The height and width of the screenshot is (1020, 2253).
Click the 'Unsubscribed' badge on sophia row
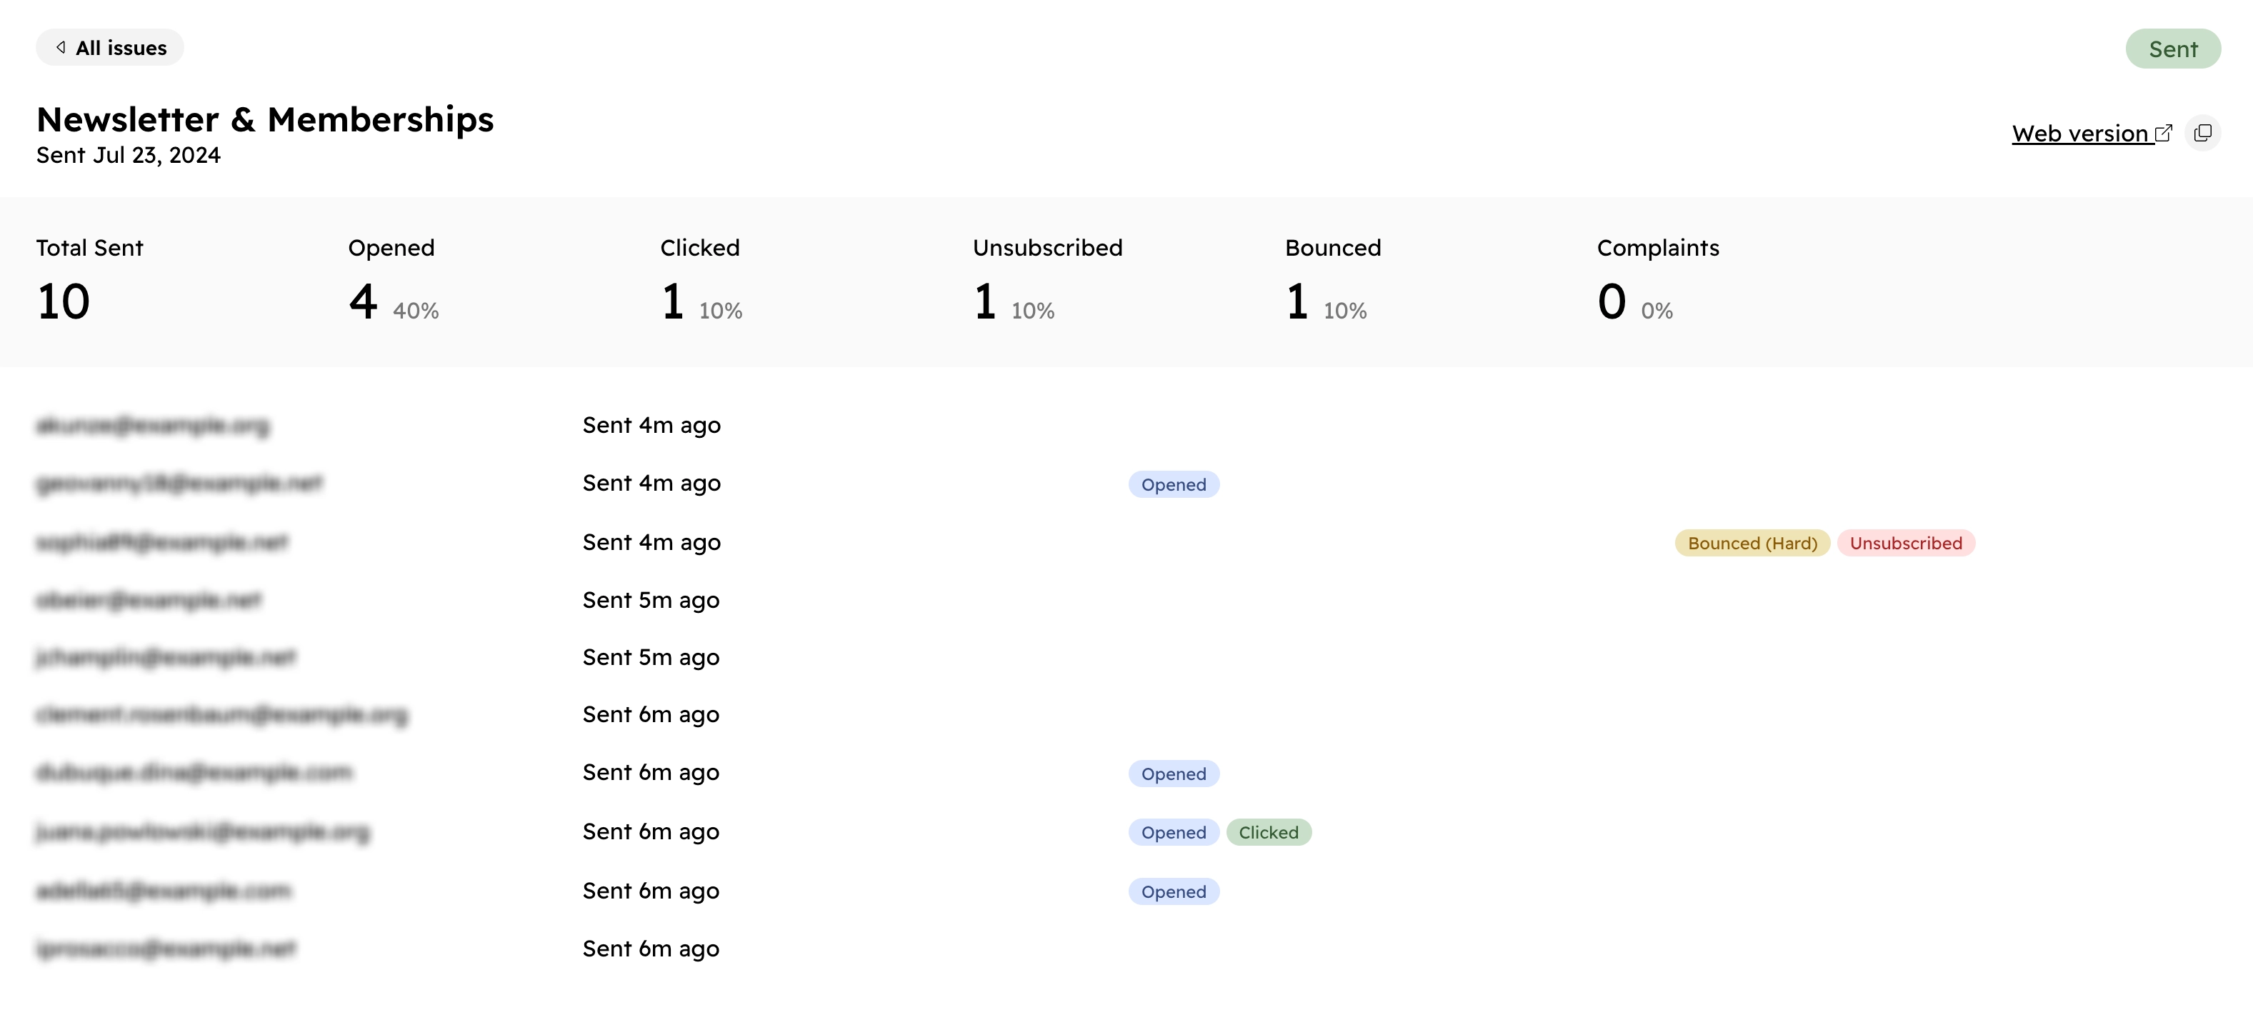click(x=1905, y=543)
